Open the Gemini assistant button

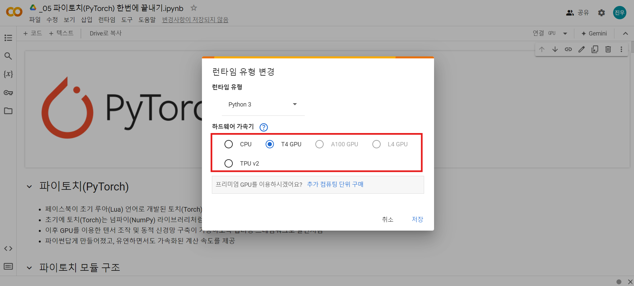[x=595, y=34]
